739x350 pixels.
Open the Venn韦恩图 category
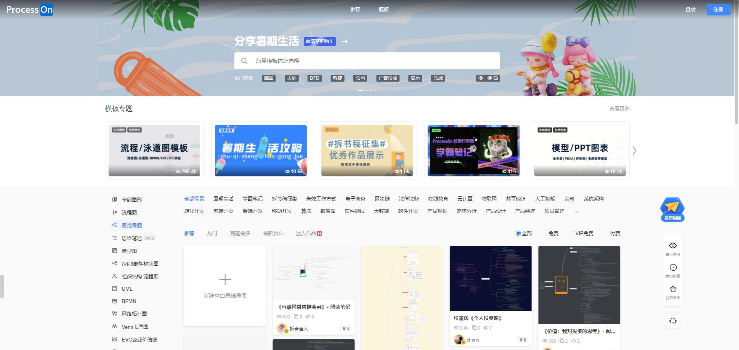pos(134,327)
